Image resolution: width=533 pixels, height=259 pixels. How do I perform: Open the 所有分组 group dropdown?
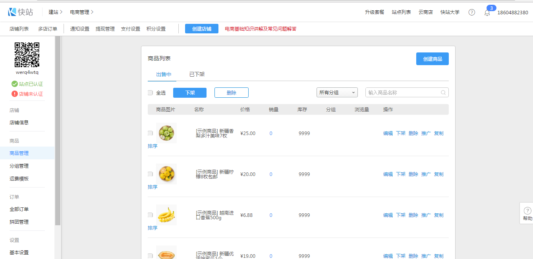pos(337,93)
